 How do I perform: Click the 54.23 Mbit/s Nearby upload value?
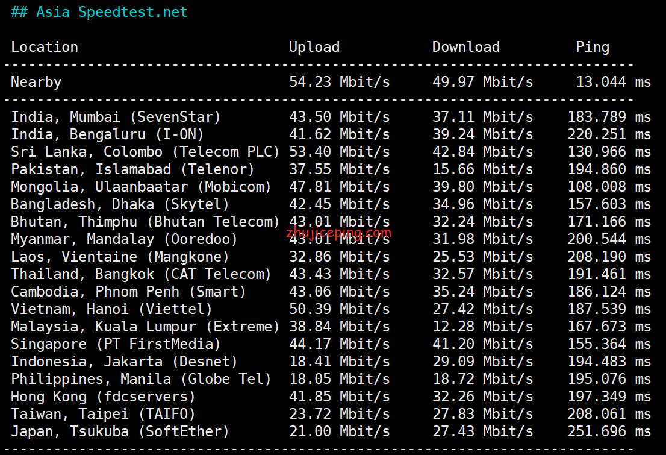[x=340, y=81]
